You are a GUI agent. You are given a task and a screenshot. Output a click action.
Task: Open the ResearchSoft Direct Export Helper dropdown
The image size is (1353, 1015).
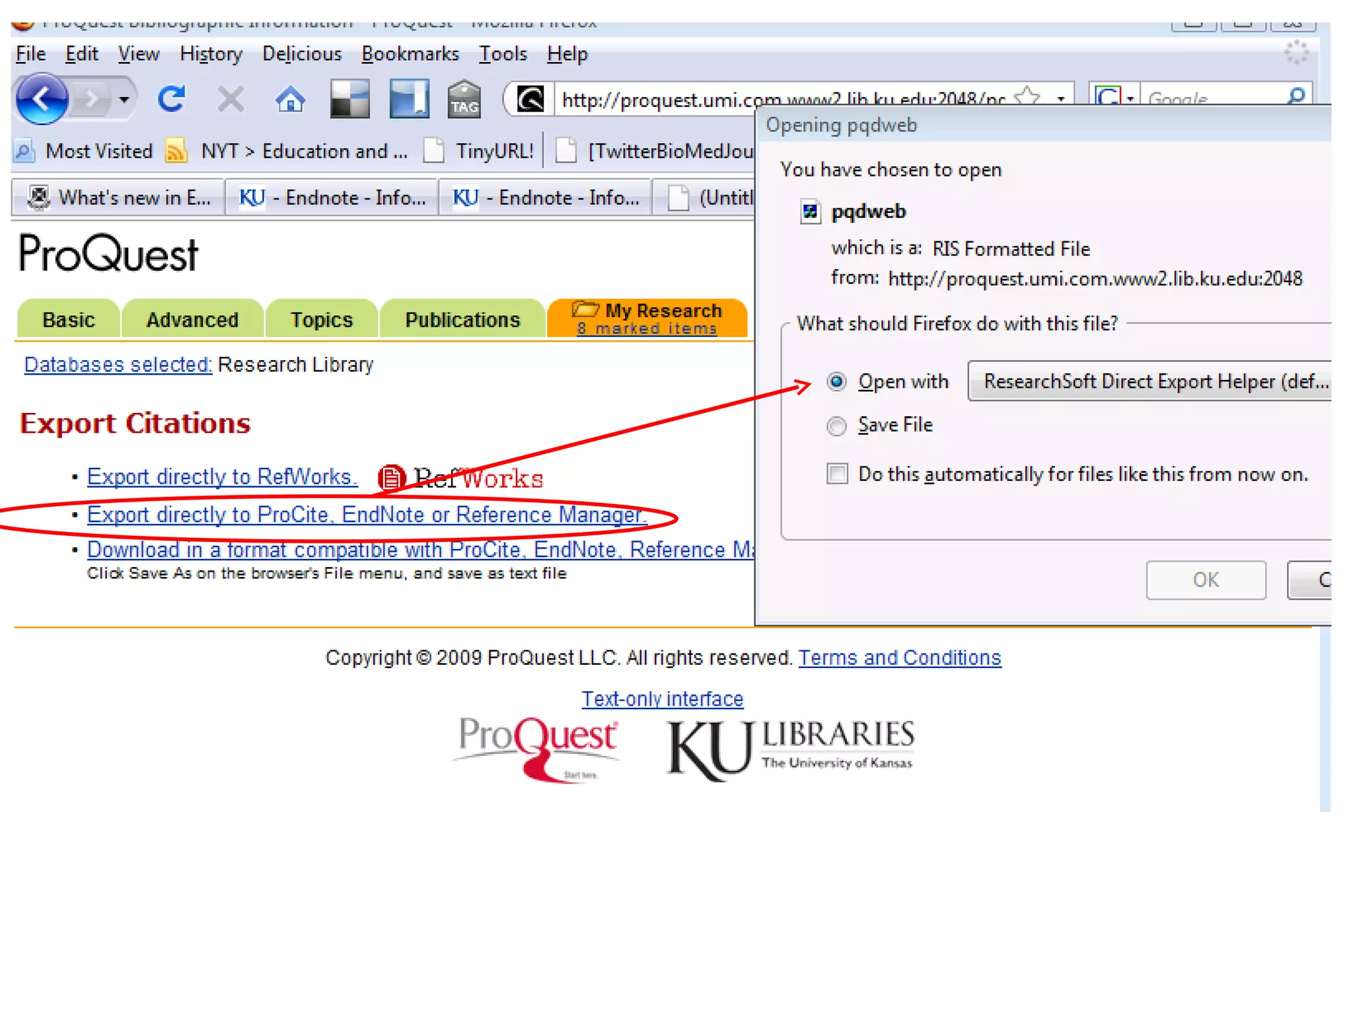point(1150,381)
